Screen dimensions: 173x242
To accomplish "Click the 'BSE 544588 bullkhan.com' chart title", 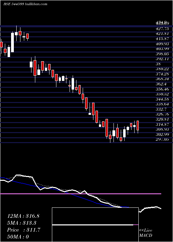I will click(x=25, y=4).
